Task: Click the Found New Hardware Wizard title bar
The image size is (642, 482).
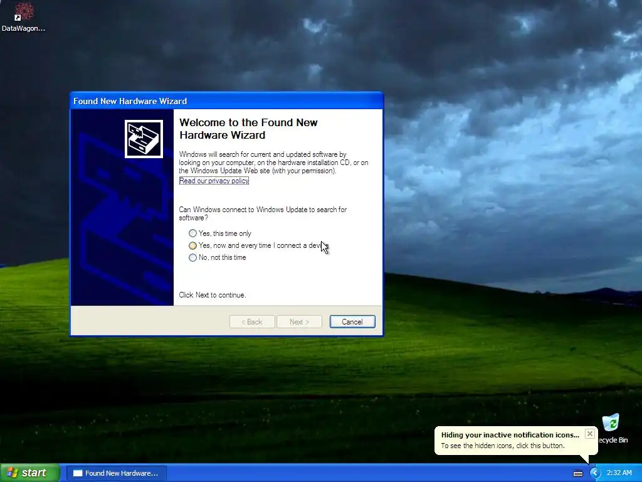Action: pyautogui.click(x=226, y=101)
